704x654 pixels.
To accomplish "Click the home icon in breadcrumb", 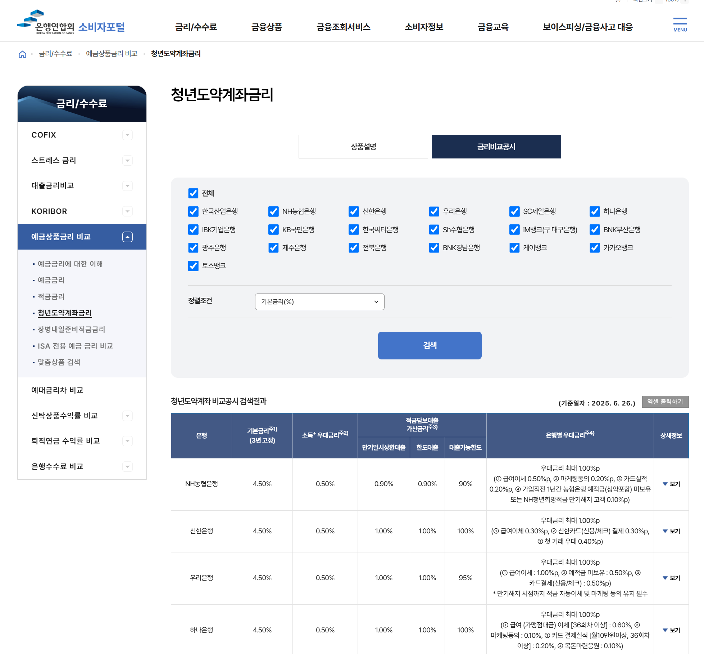I will 22,54.
